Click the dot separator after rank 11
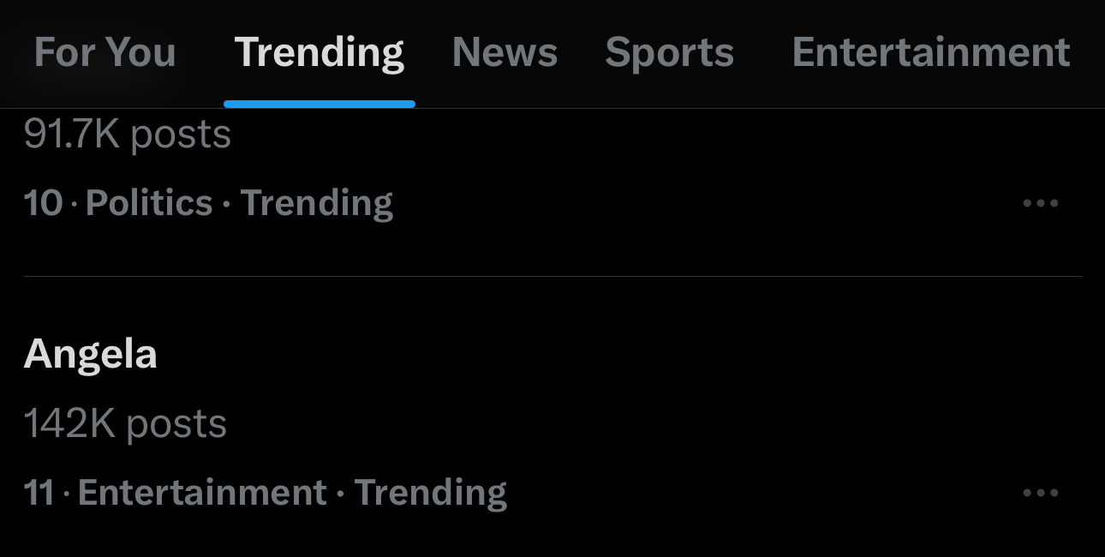The image size is (1105, 557). (x=66, y=494)
